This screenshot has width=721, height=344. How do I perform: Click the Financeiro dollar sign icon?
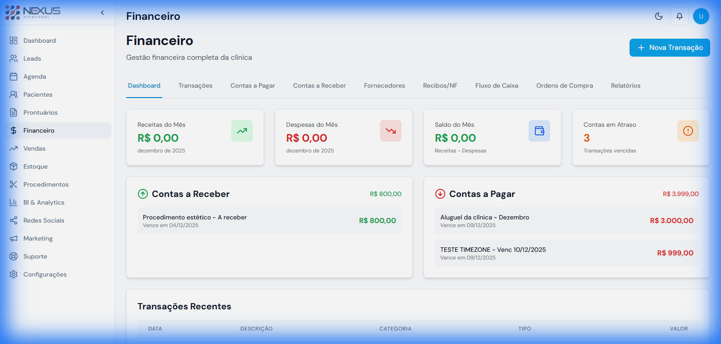coord(14,130)
